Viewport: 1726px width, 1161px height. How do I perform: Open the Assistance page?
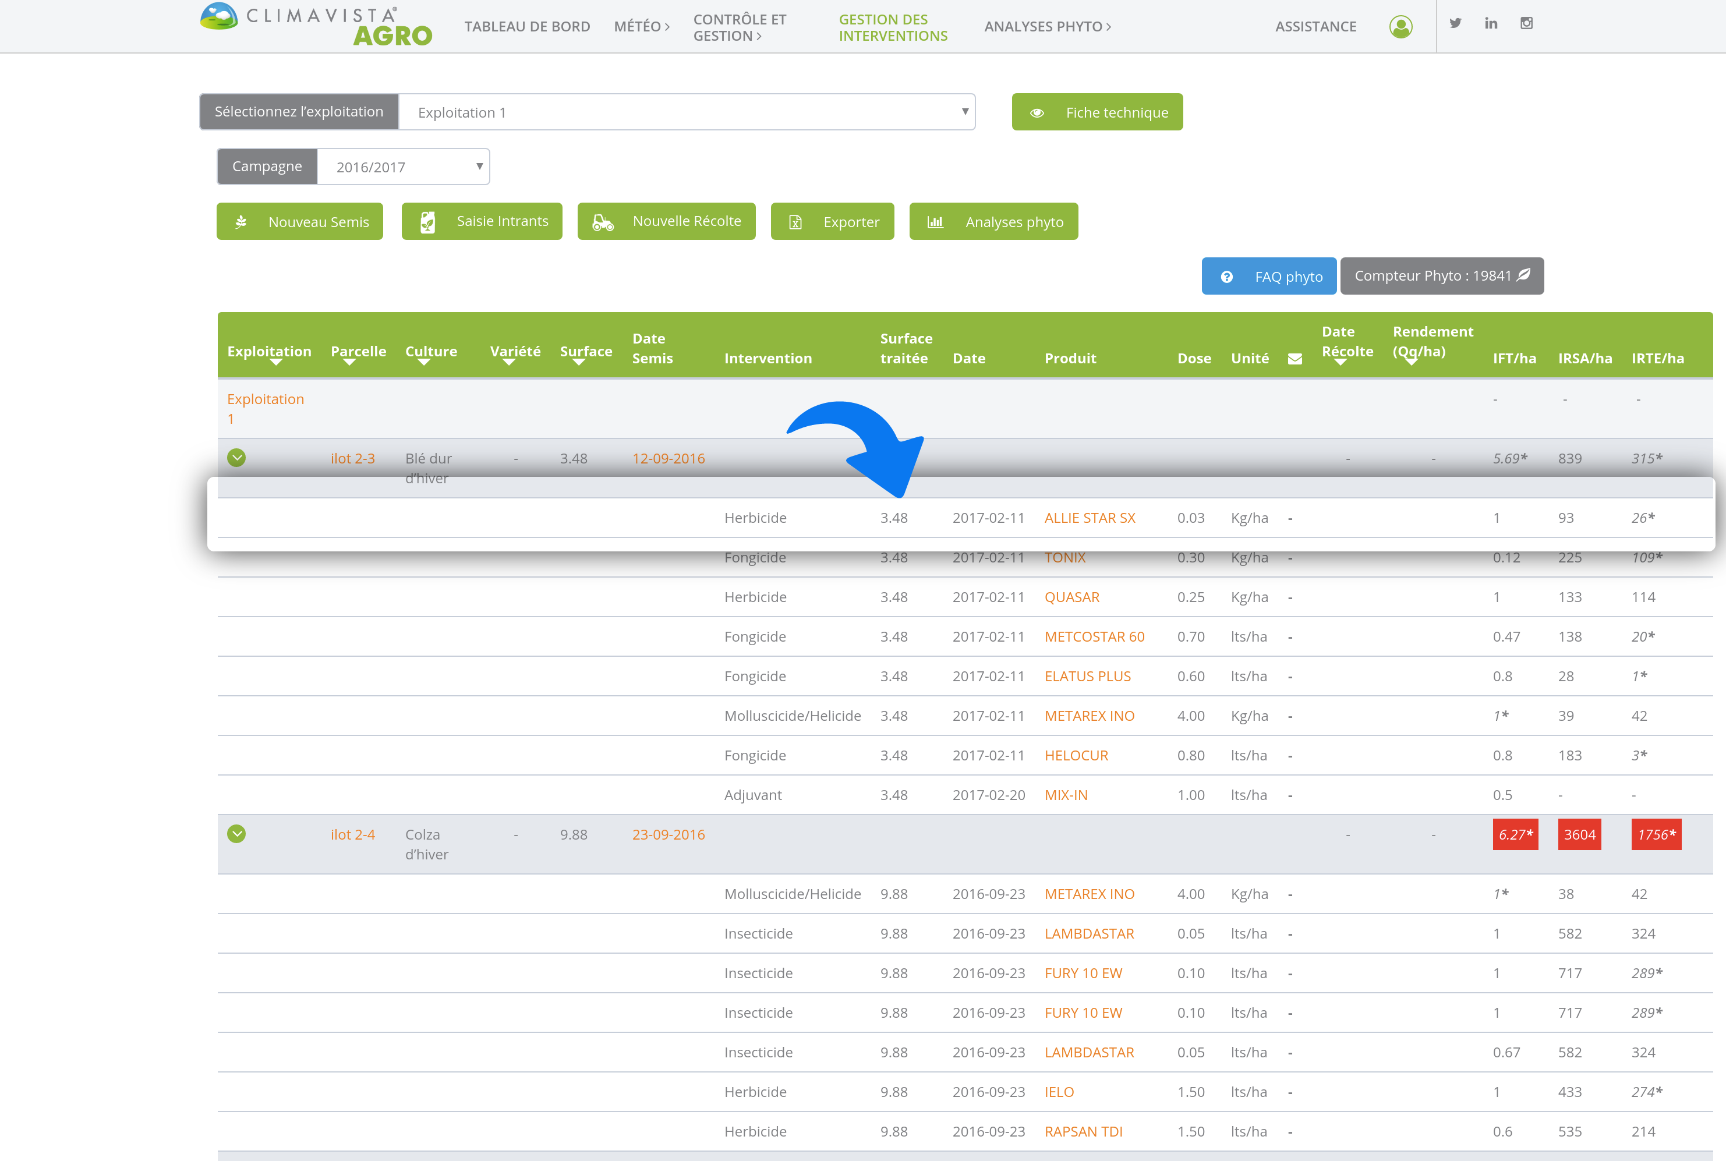point(1315,27)
